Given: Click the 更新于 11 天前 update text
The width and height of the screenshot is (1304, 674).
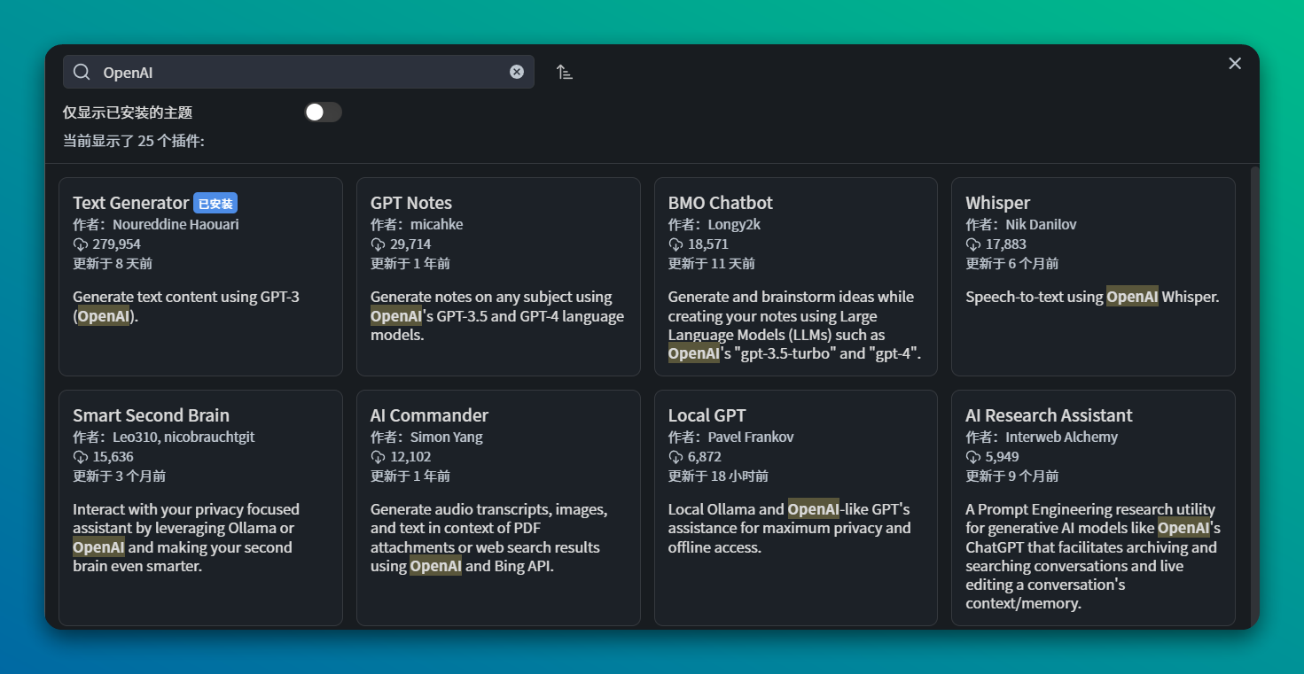Looking at the screenshot, I should [x=712, y=264].
